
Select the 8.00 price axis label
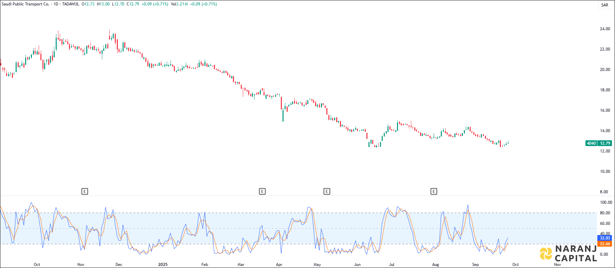pyautogui.click(x=604, y=192)
